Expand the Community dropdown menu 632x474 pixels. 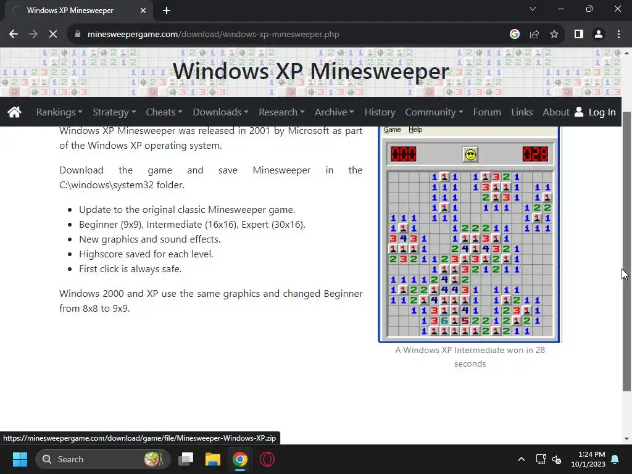(x=434, y=112)
